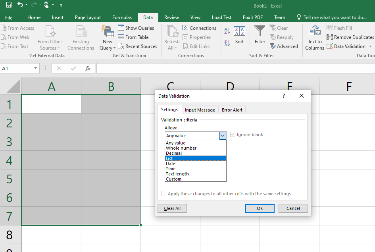The height and width of the screenshot is (252, 375).
Task: Click the Insert Function fx button
Action: pyautogui.click(x=88, y=68)
